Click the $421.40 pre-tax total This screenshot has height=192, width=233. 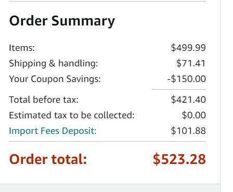pyautogui.click(x=188, y=100)
